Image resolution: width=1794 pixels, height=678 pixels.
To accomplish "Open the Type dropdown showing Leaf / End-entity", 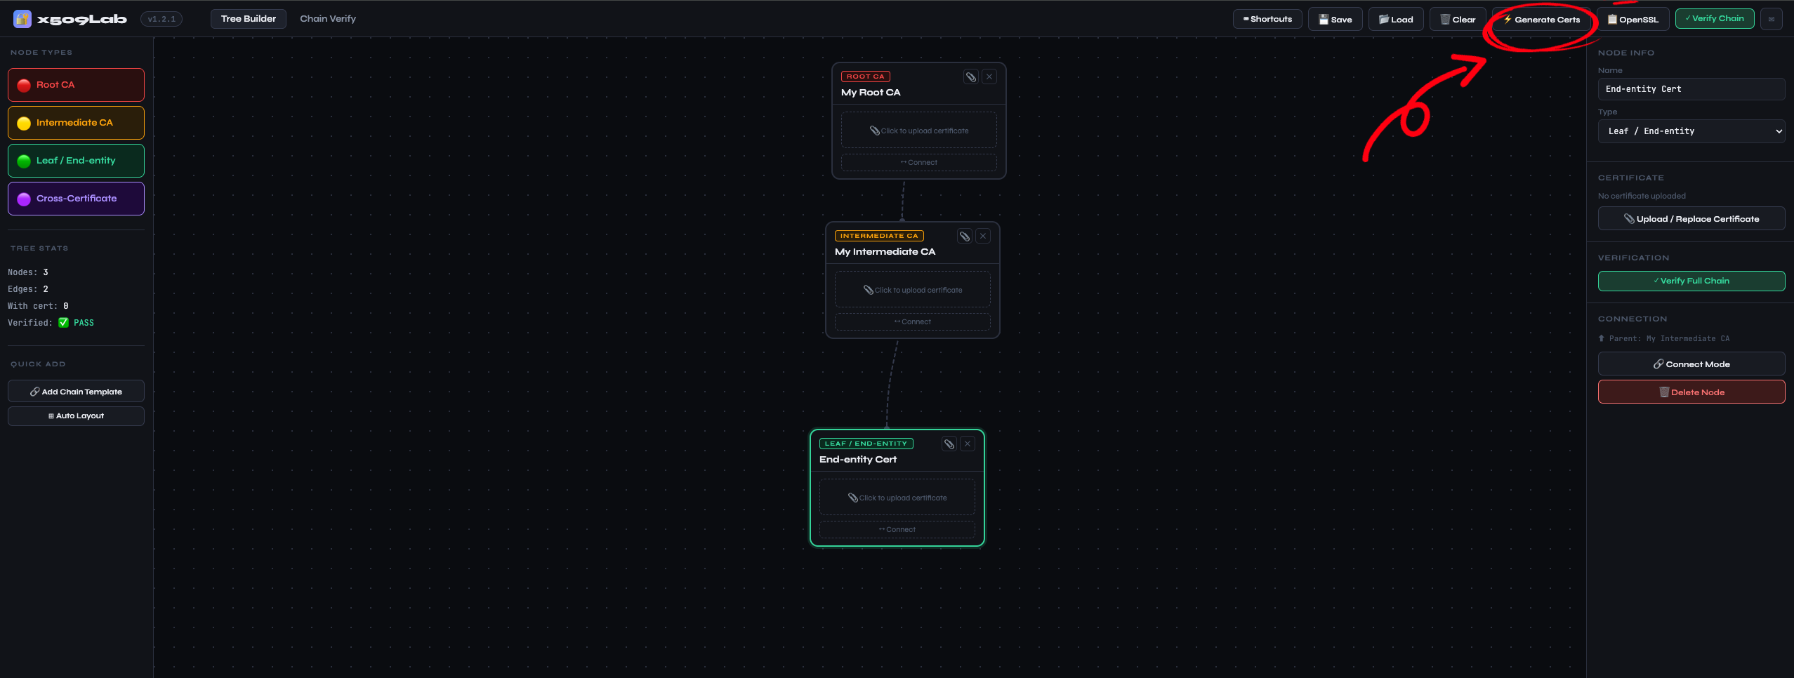I will pyautogui.click(x=1691, y=131).
